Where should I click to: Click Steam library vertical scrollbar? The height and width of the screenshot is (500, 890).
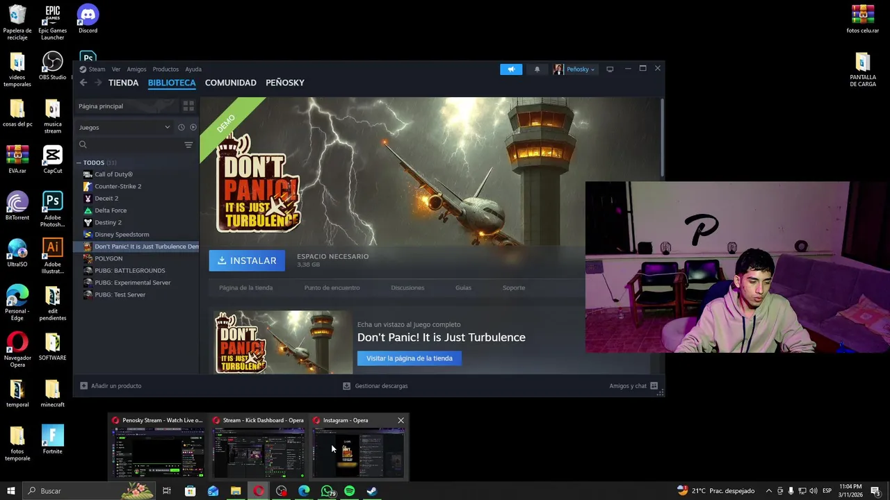(662, 137)
